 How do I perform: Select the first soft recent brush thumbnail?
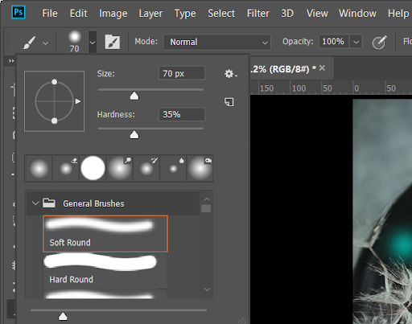coord(39,169)
